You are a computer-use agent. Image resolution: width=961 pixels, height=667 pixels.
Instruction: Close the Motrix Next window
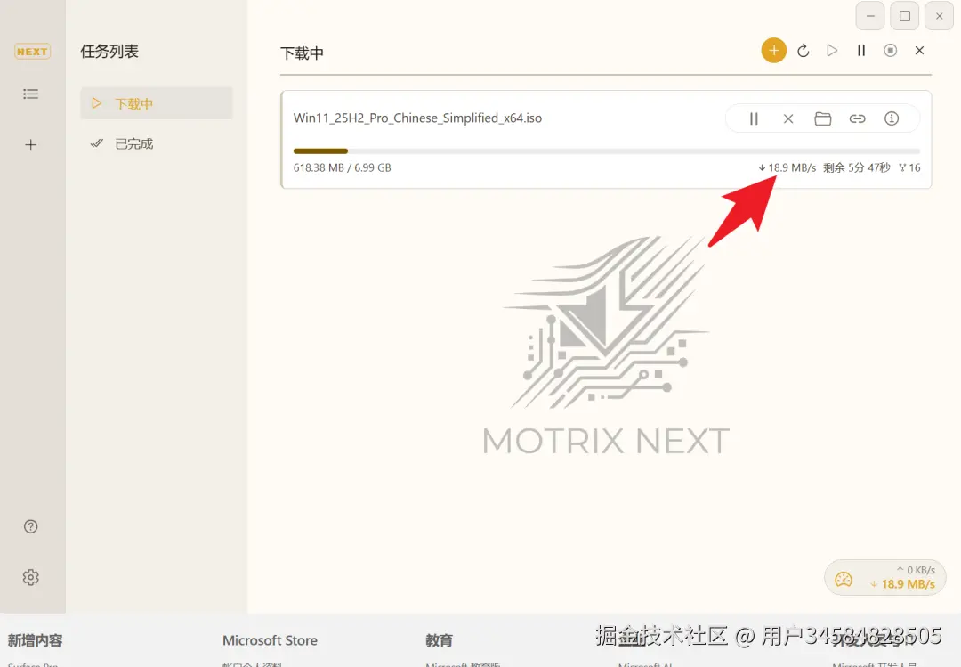[939, 16]
